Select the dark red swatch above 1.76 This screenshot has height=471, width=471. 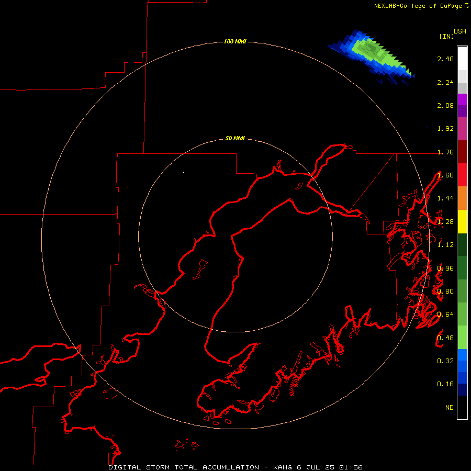point(462,152)
